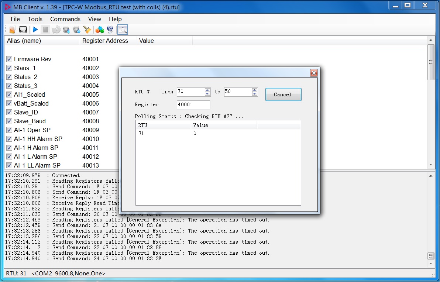
Task: Click the COM2 9600,8,None,One status text
Action: click(68, 273)
